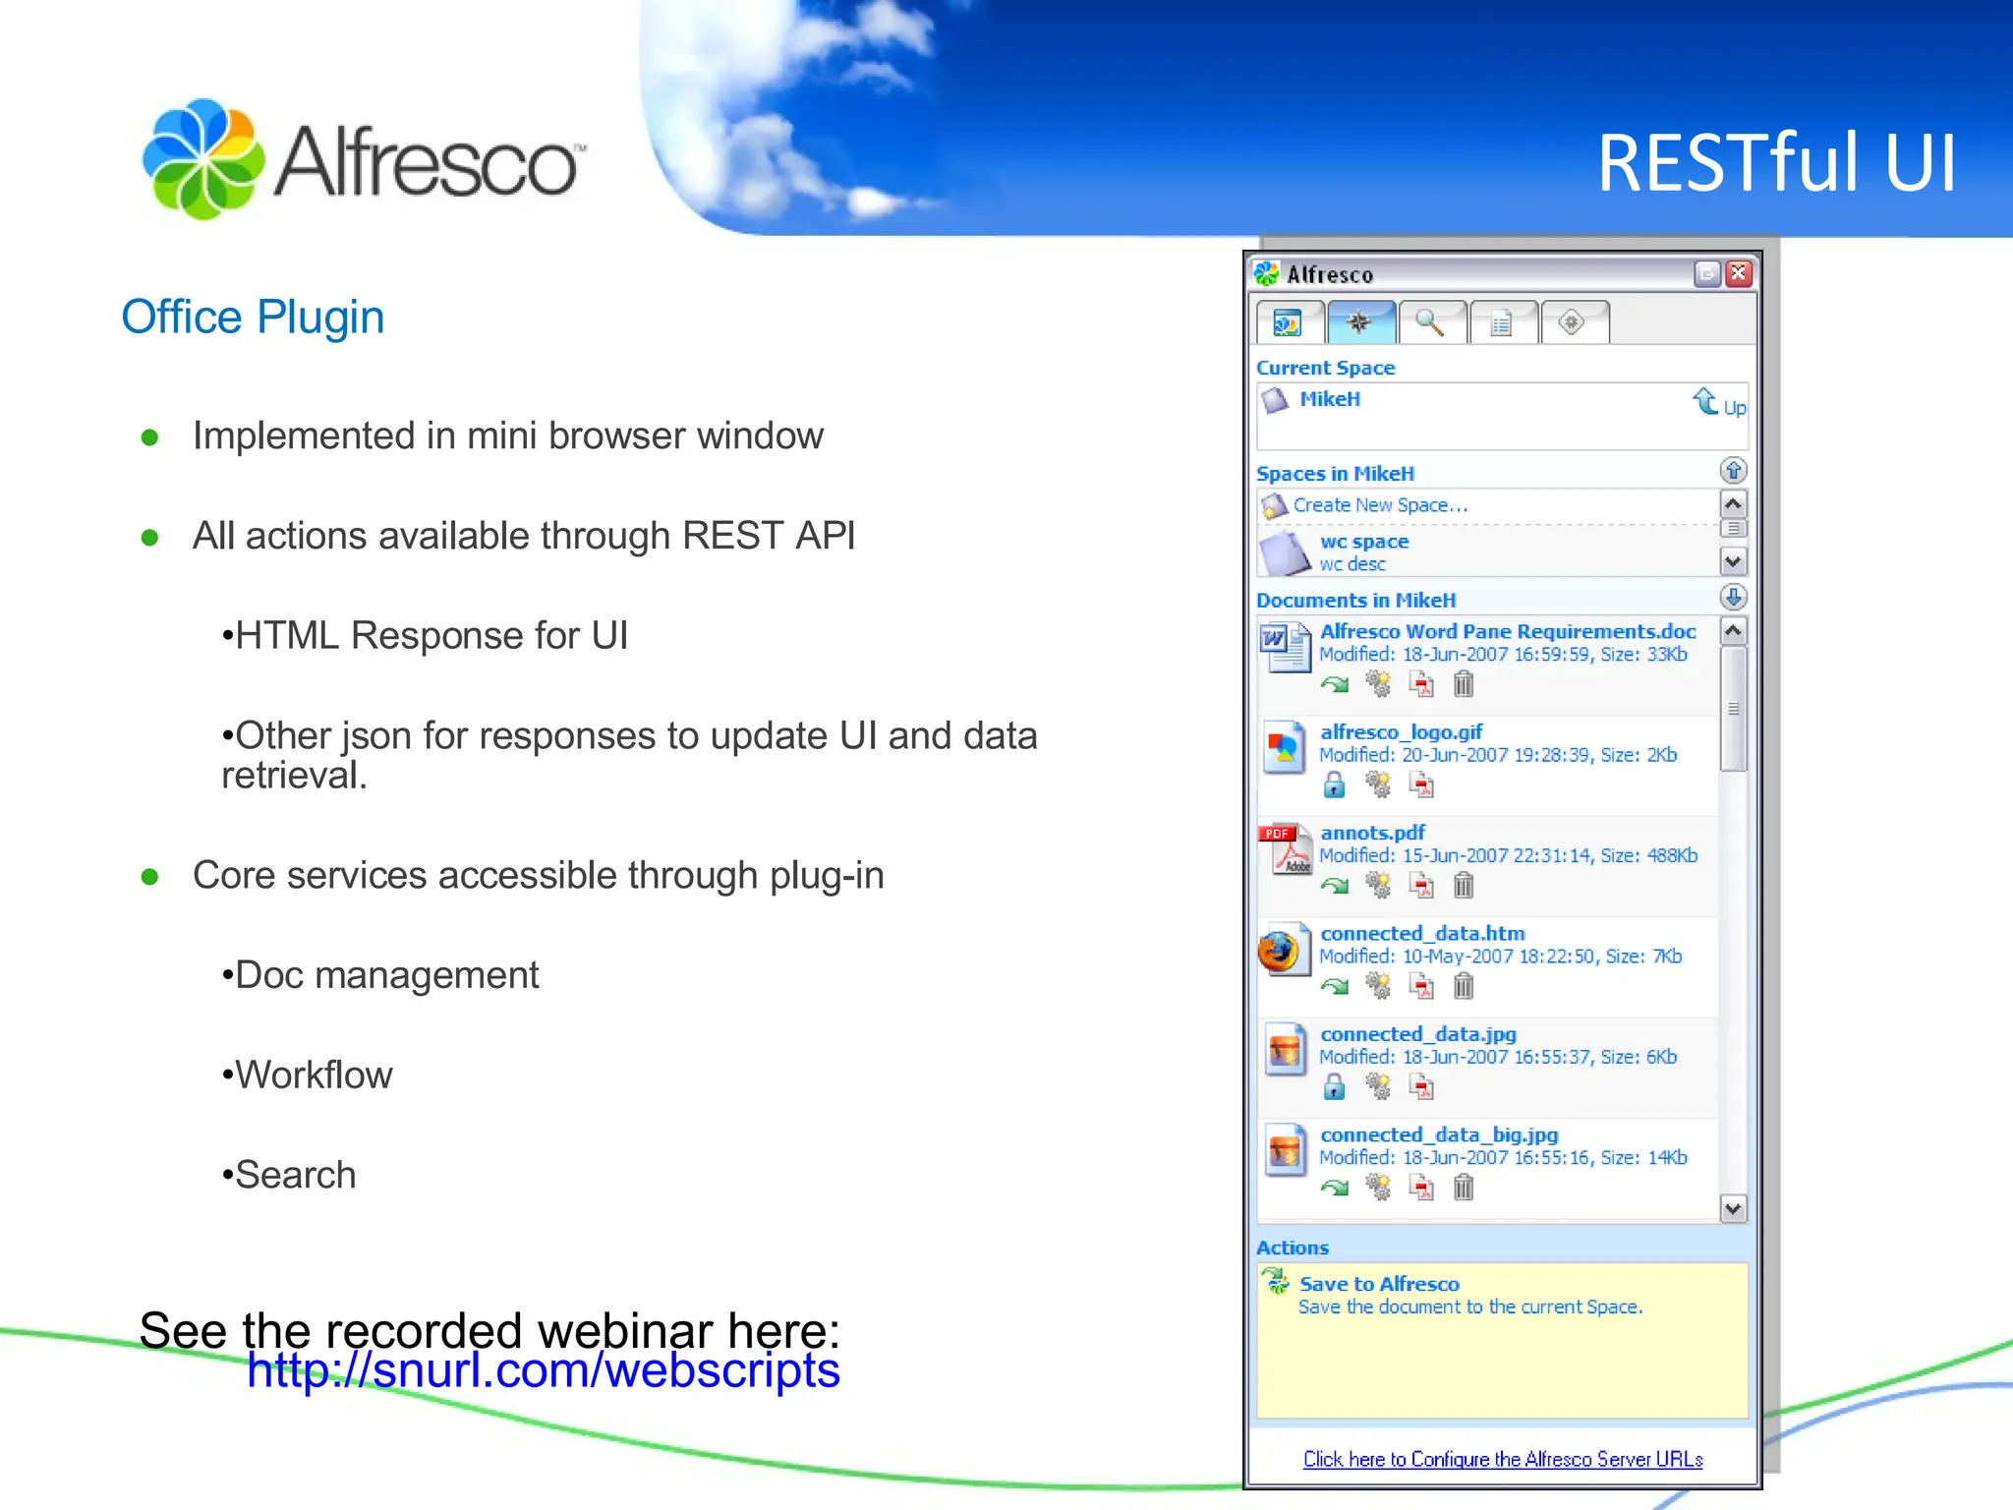Screen dimensions: 2013x1510
Task: Open annots.pdf document link
Action: [x=1372, y=833]
